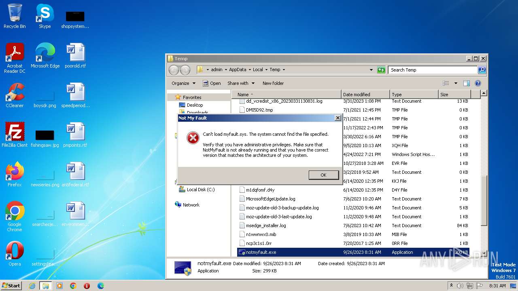Select speedperiod rtf file on desktop
The width and height of the screenshot is (518, 291).
(75, 95)
